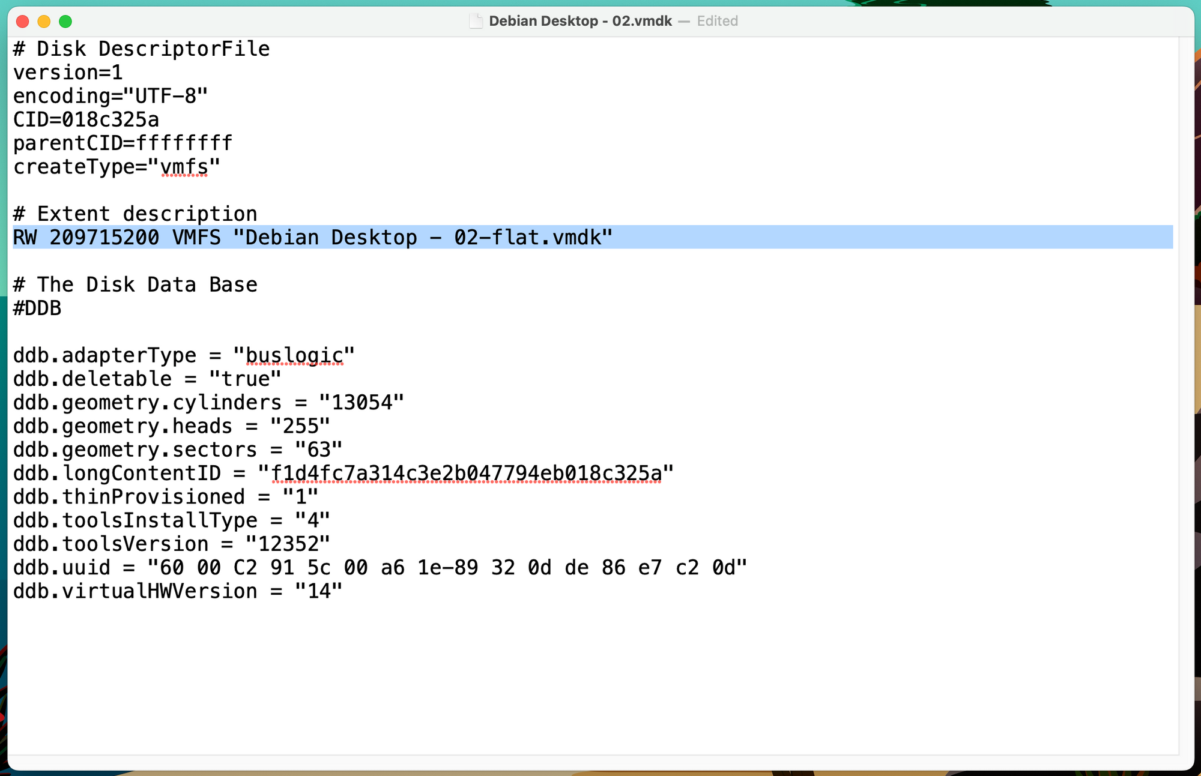This screenshot has width=1201, height=776.
Task: Click the encoding="UTF-8" line
Action: (110, 96)
